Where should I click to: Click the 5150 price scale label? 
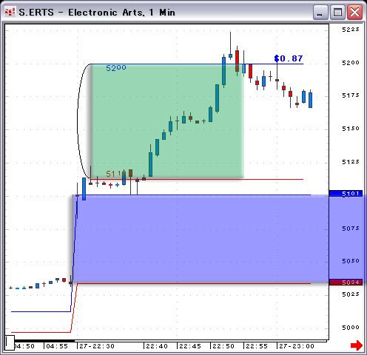coord(351,129)
